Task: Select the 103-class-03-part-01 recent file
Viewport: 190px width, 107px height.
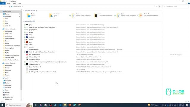Action: (x=34, y=57)
